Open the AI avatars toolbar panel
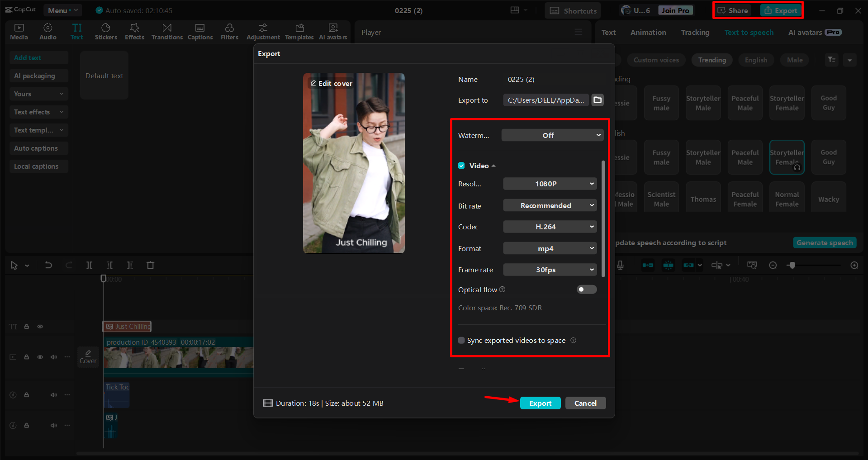Image resolution: width=868 pixels, height=460 pixels. (333, 32)
